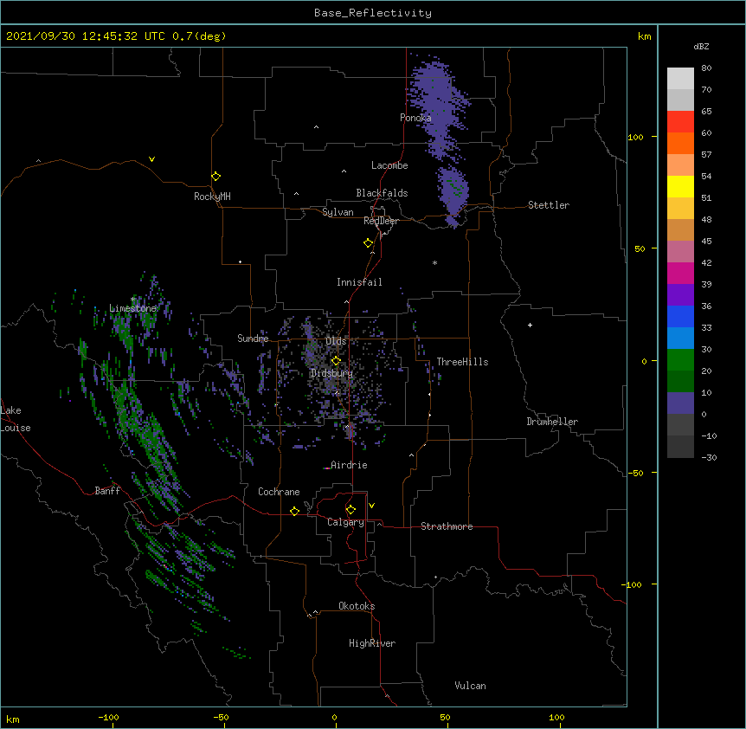Screen dimensions: 746x729
Task: Pick the yellow 54-51 dBZ legend color
Action: point(680,186)
